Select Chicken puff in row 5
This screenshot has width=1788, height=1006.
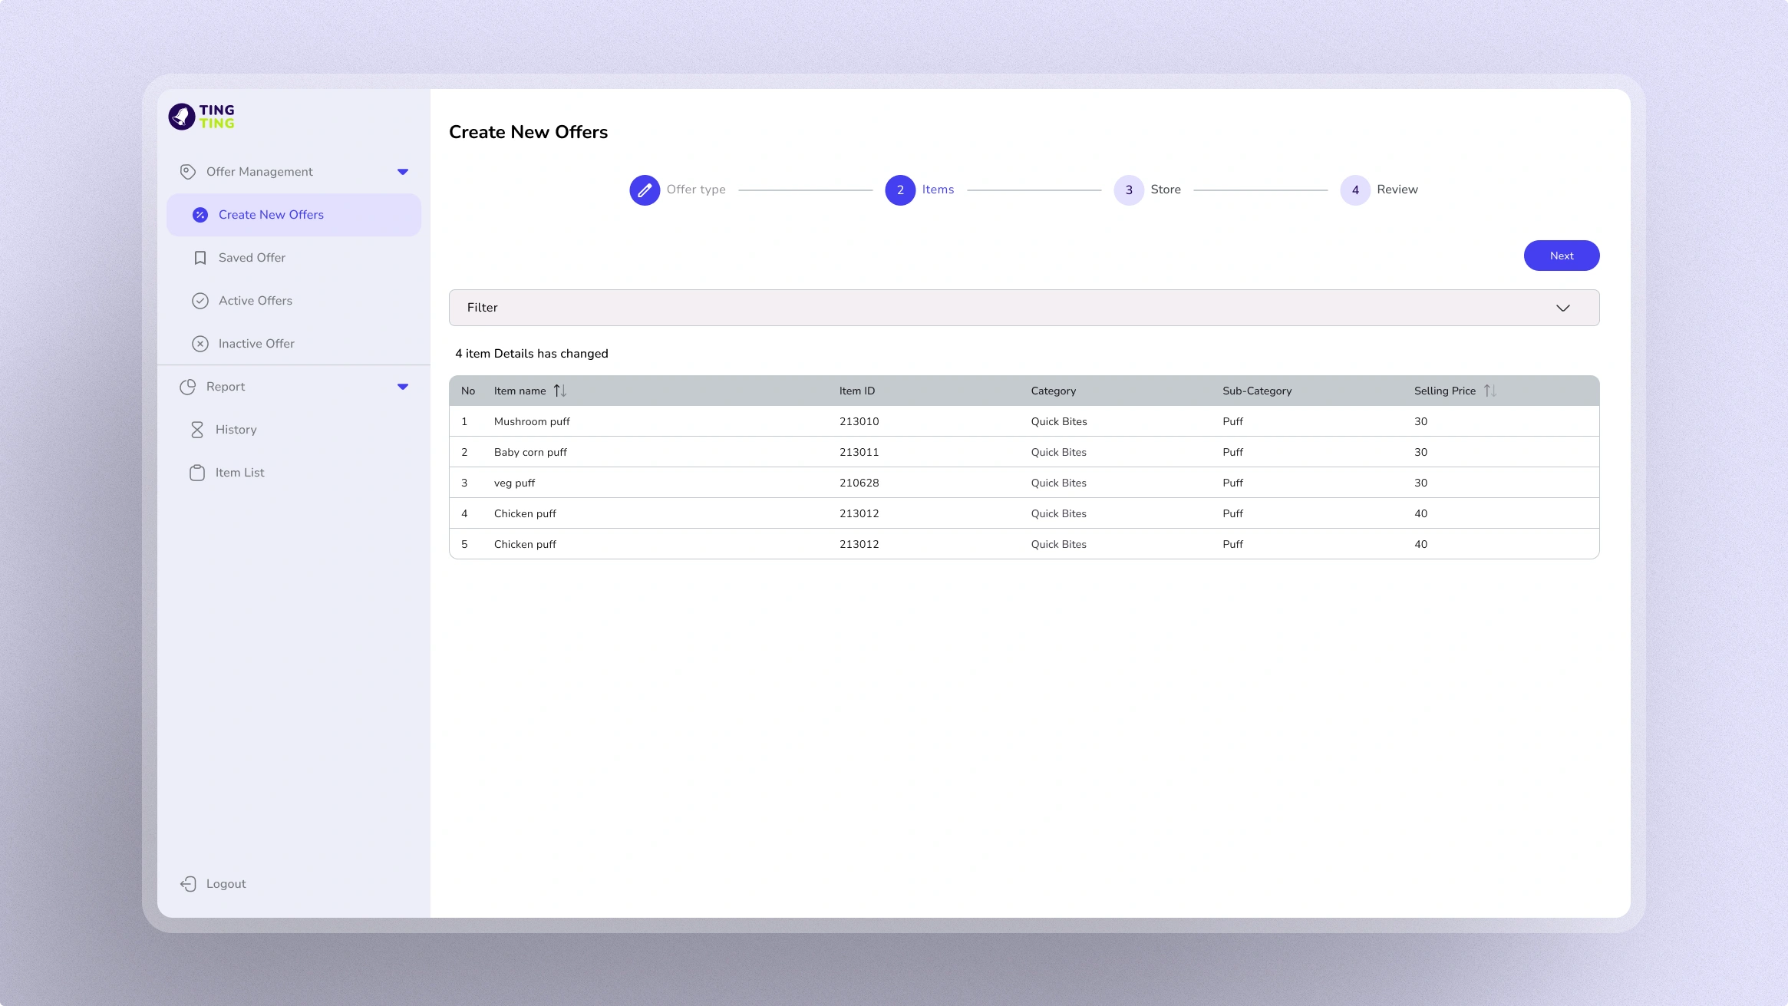525,544
